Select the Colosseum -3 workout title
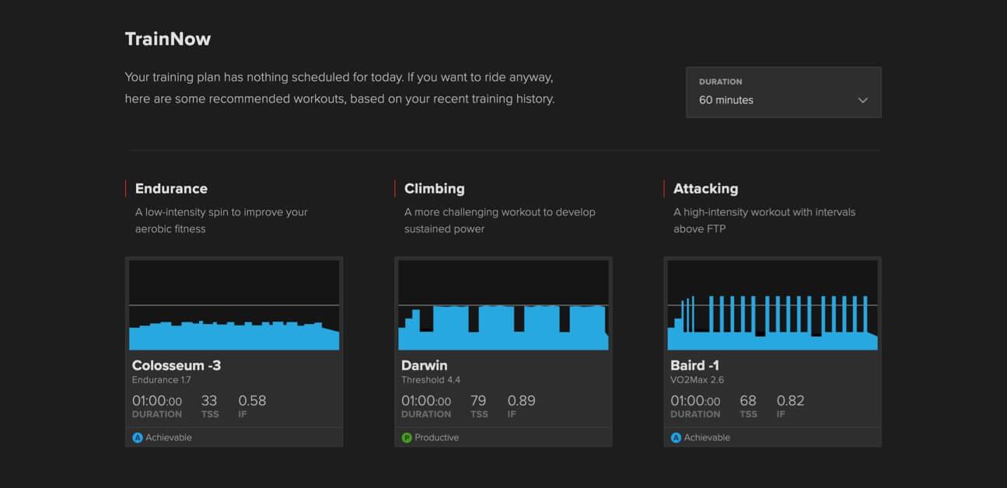The image size is (1007, 488). 177,365
